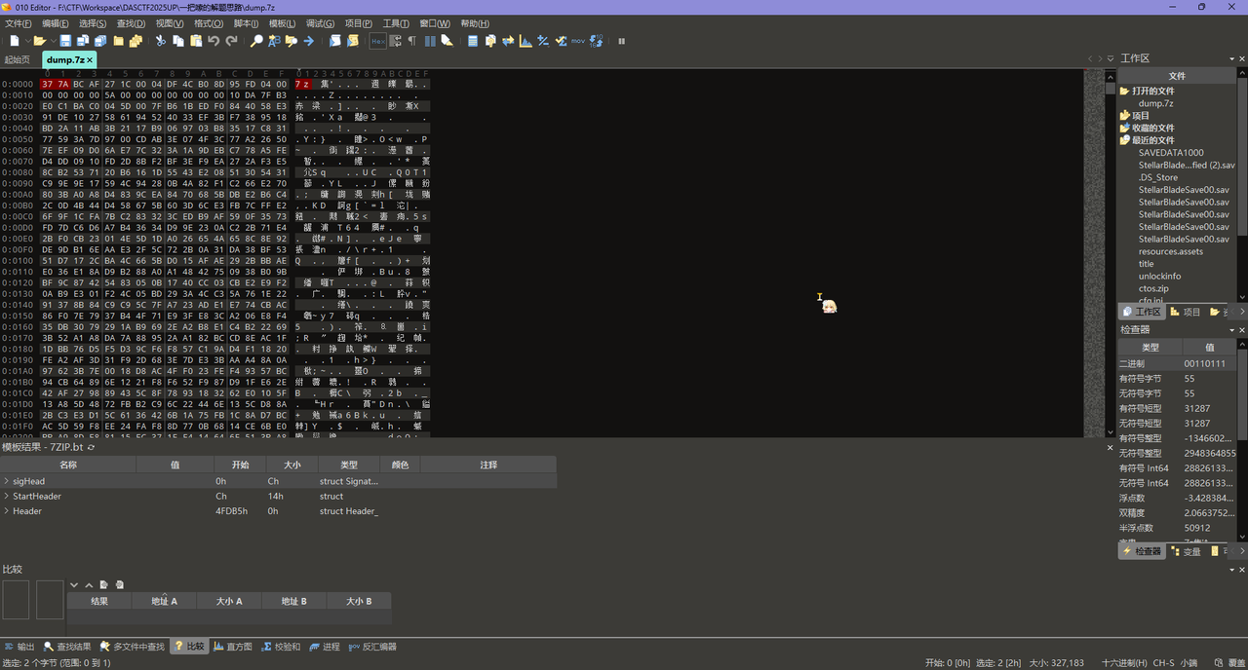Open the 反汇编器 bottom tab
Viewport: 1248px width, 670px height.
[372, 647]
